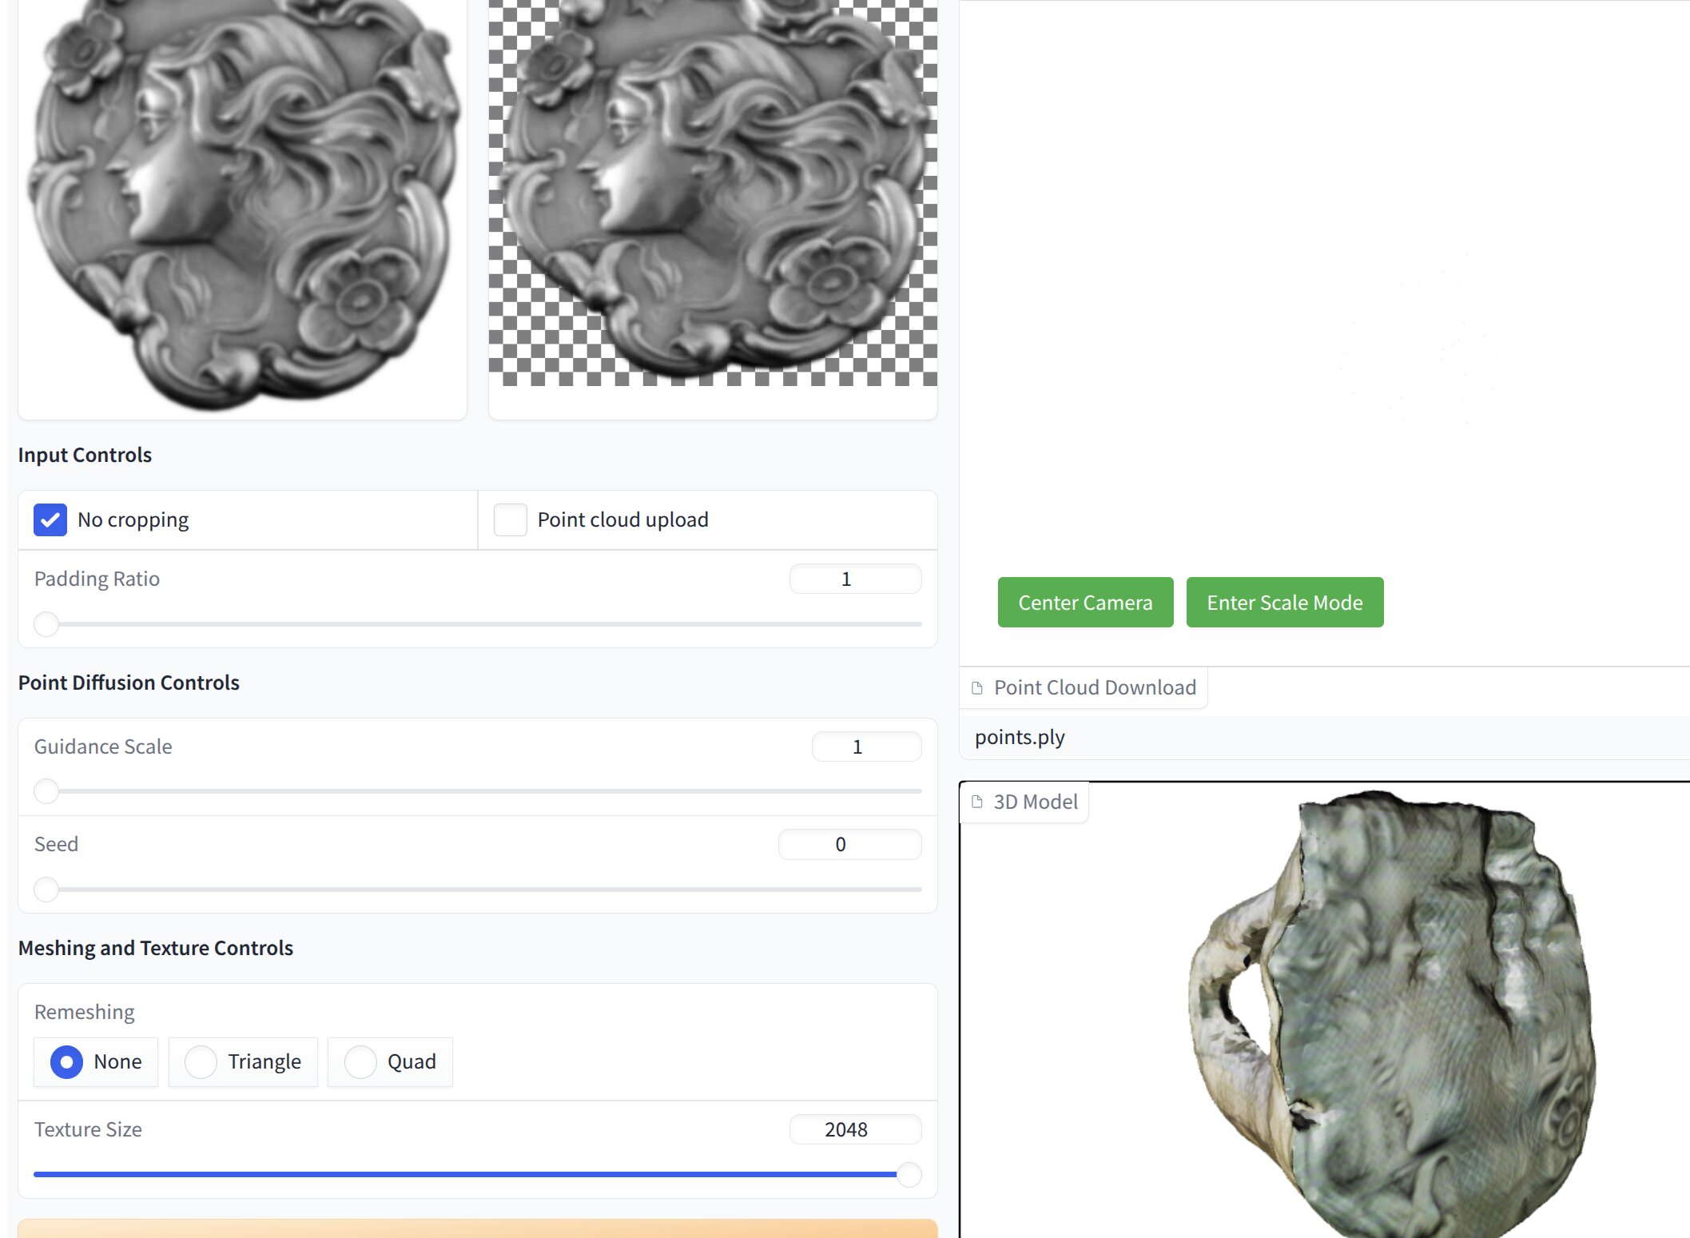Click the Point Cloud Download file icon
1690x1238 pixels.
point(976,688)
